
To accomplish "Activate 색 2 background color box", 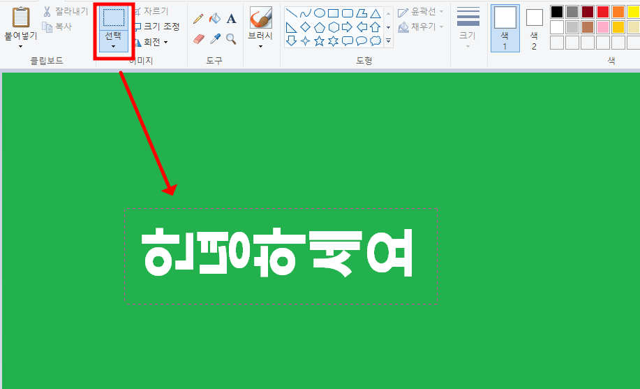I will [534, 28].
